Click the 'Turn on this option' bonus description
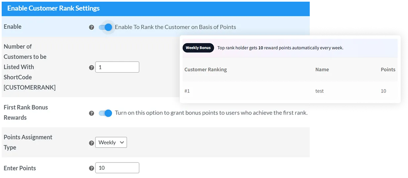Screen dimensions: 408x178 pyautogui.click(x=211, y=113)
